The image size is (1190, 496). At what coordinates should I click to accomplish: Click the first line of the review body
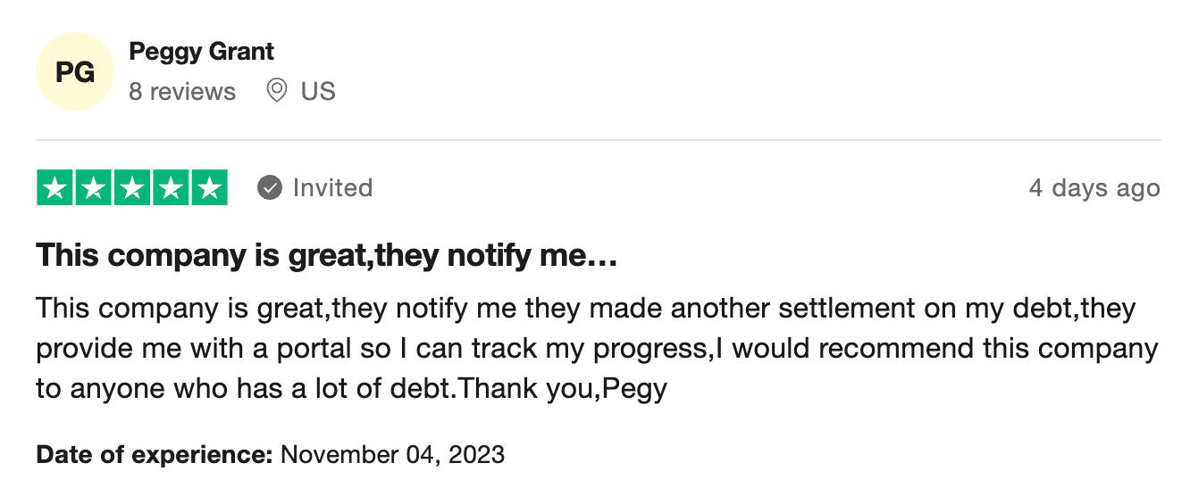click(585, 309)
